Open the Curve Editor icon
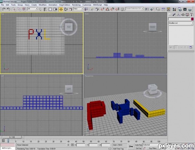Viewport: 195px width, 150px height. pyautogui.click(x=163, y=9)
